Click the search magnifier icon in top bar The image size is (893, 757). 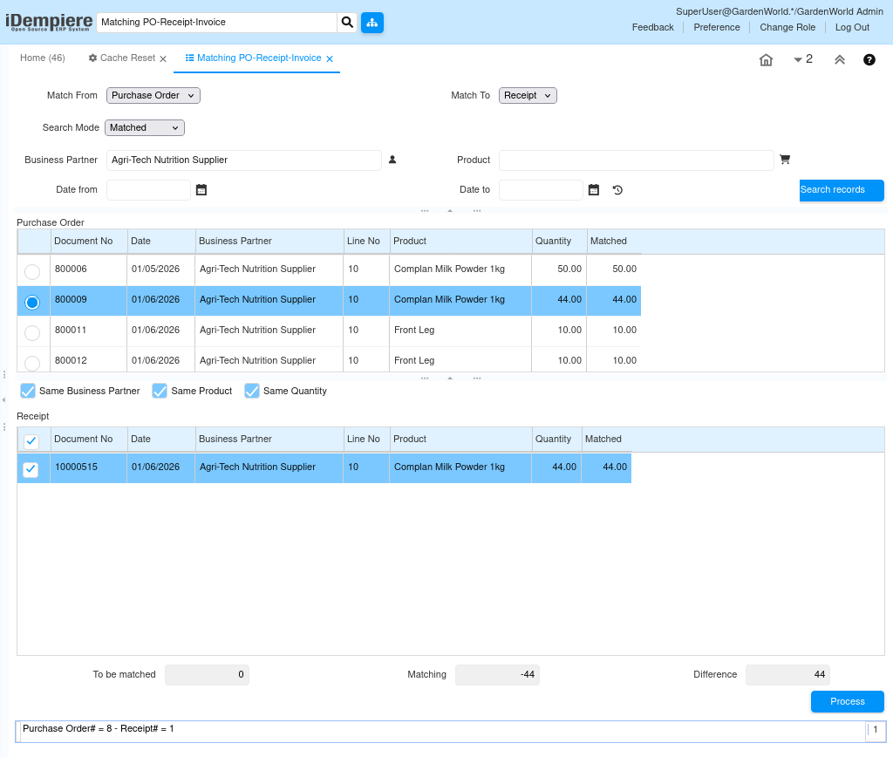tap(347, 23)
